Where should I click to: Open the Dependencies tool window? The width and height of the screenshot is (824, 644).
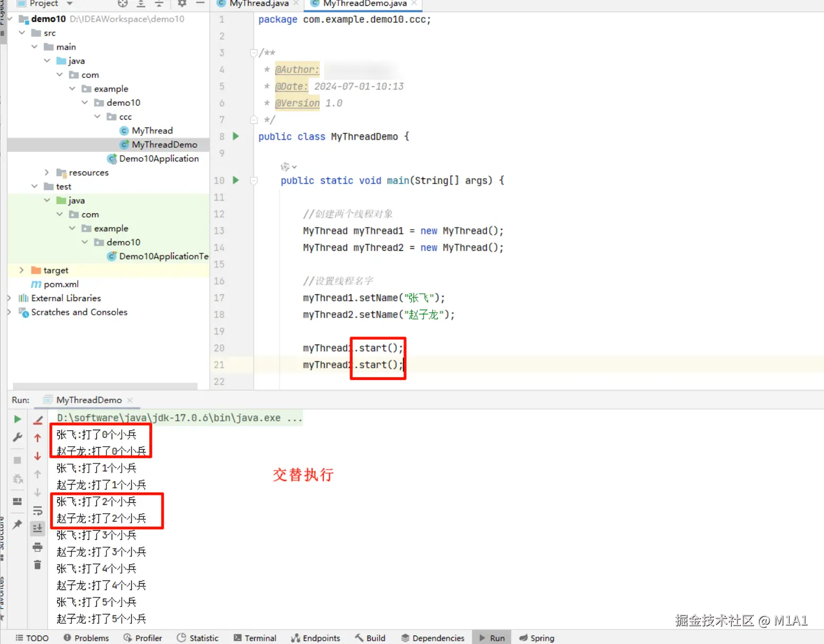point(433,638)
